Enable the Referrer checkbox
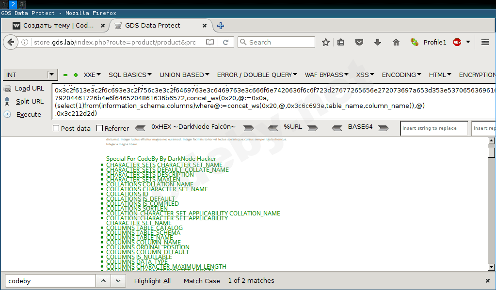This screenshot has width=496, height=290. (100, 128)
